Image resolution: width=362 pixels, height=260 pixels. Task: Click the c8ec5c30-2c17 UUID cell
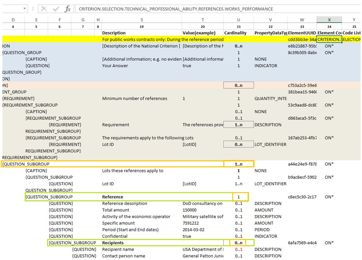tap(302, 197)
